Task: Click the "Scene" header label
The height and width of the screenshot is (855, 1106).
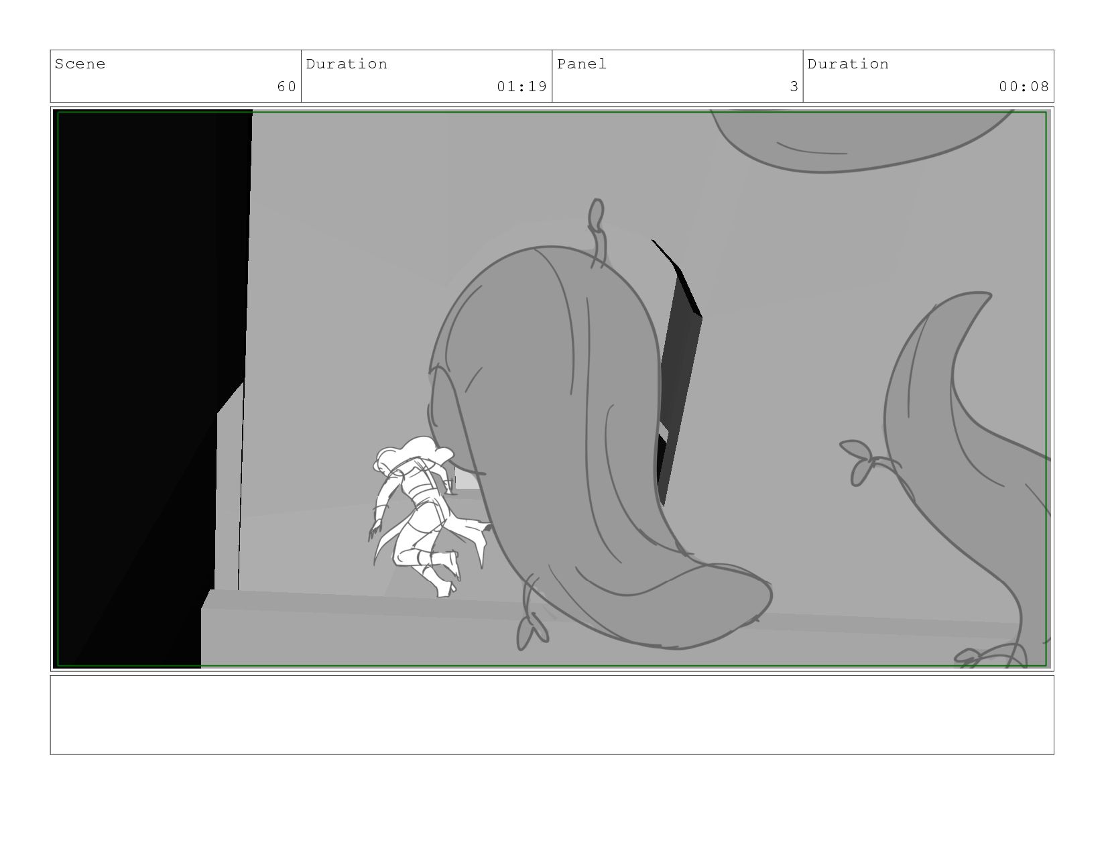Action: [x=80, y=64]
